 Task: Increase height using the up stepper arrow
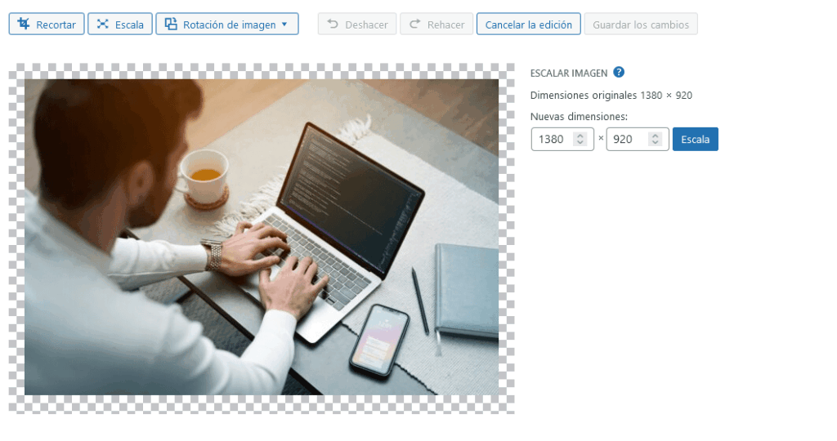[655, 136]
